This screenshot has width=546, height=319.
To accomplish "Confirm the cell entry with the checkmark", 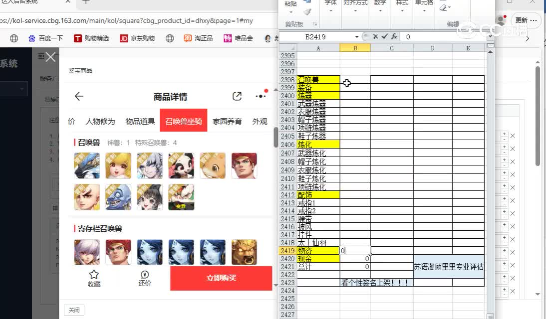I will coord(384,36).
